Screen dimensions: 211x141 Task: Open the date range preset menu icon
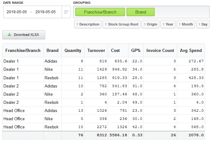[66, 12]
